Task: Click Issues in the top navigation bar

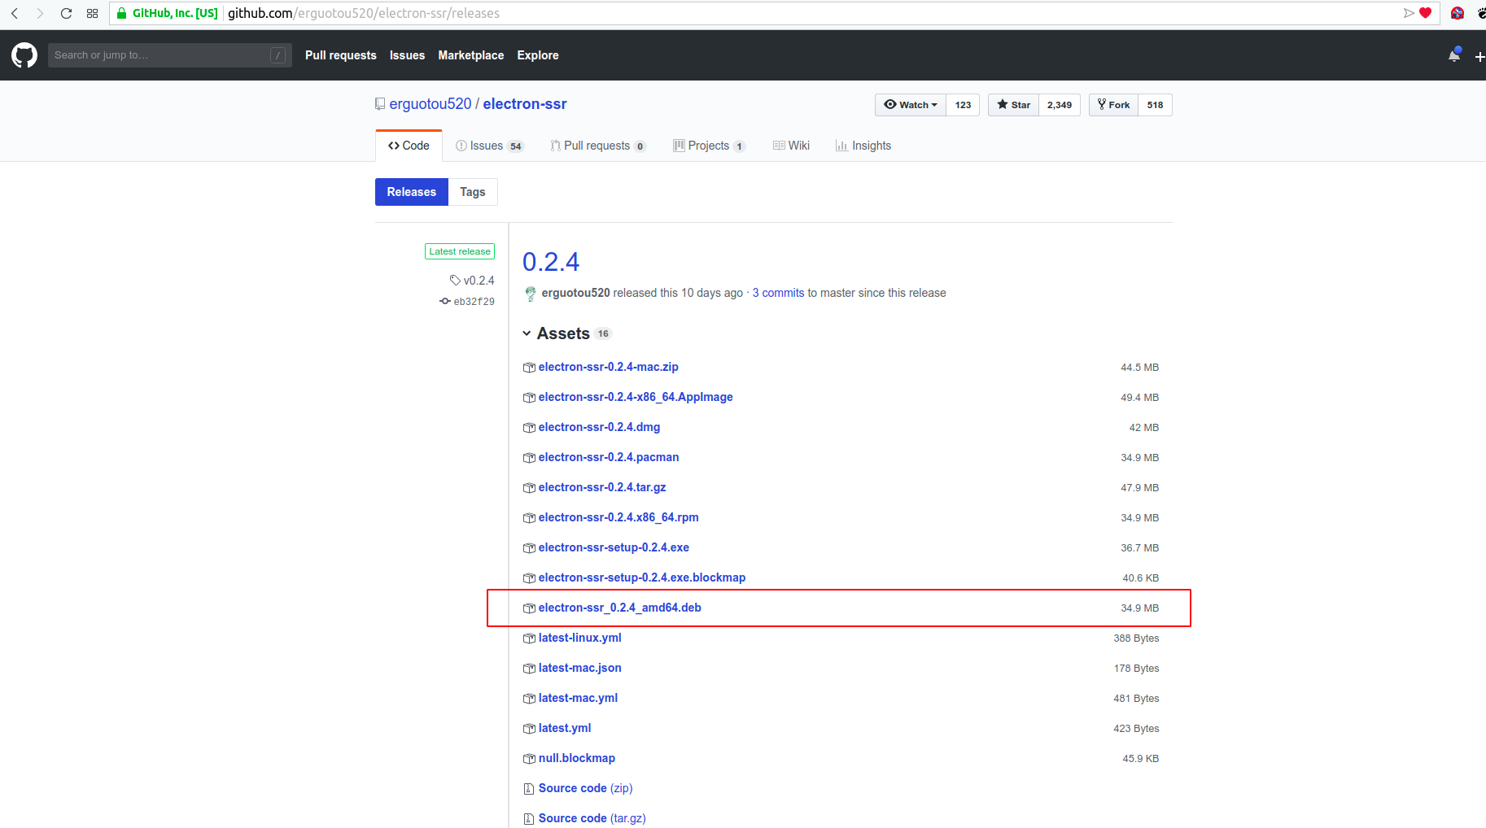Action: pyautogui.click(x=407, y=55)
